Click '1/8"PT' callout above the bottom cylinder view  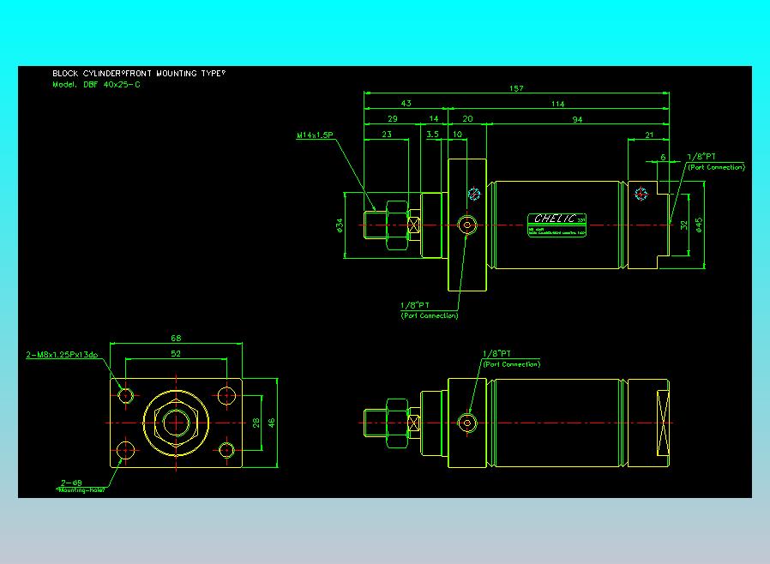[496, 353]
